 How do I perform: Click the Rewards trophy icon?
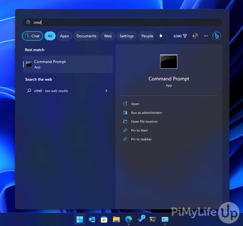pyautogui.click(x=185, y=36)
